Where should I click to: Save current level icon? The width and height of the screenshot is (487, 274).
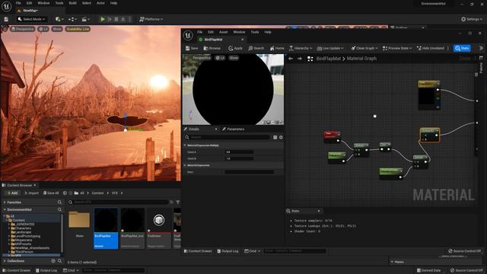6,19
